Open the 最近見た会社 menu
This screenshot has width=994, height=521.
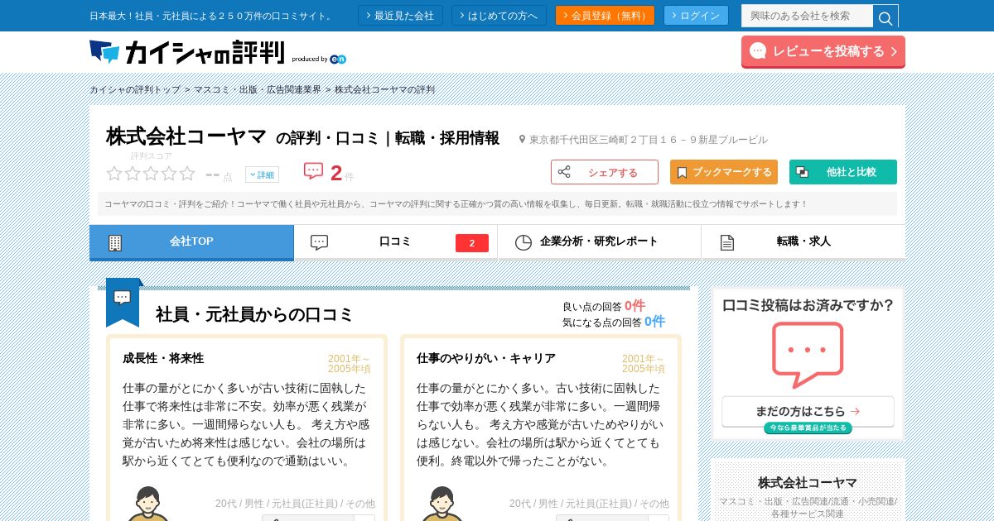coord(400,16)
